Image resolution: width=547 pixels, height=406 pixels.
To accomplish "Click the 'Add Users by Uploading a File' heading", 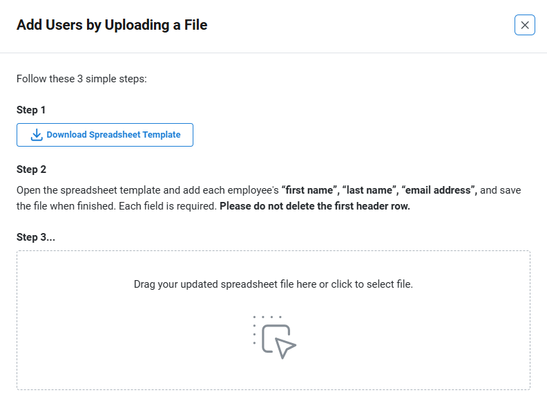I will tap(112, 25).
